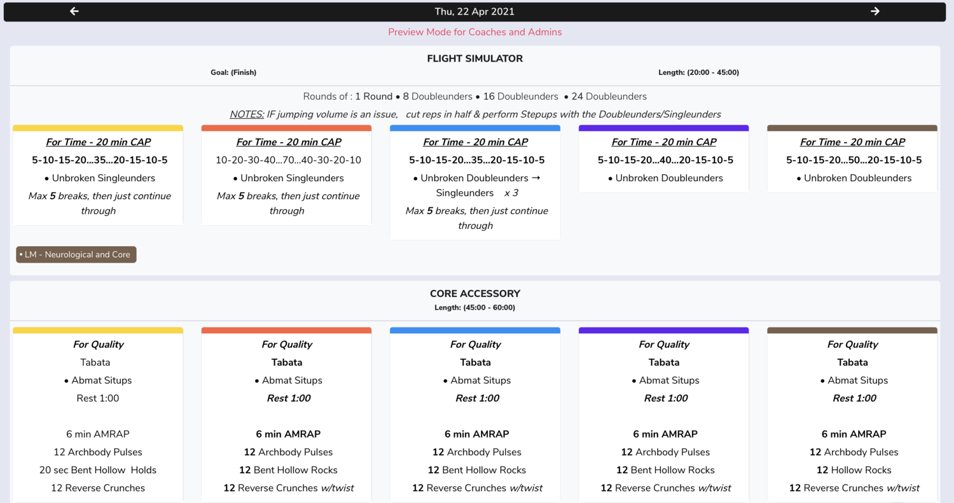Select the CORE ACCESSORY heading
The height and width of the screenshot is (503, 954).
click(x=475, y=294)
